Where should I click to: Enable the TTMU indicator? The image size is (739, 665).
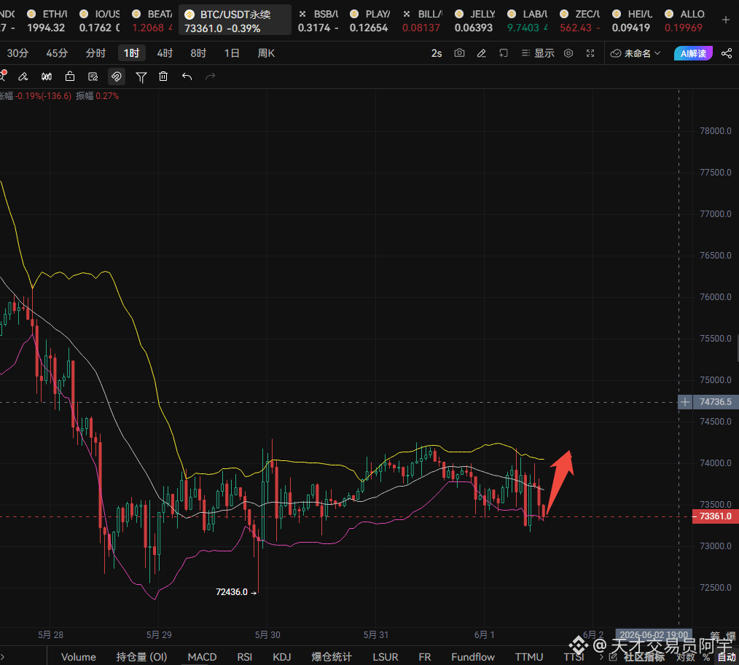pyautogui.click(x=529, y=656)
